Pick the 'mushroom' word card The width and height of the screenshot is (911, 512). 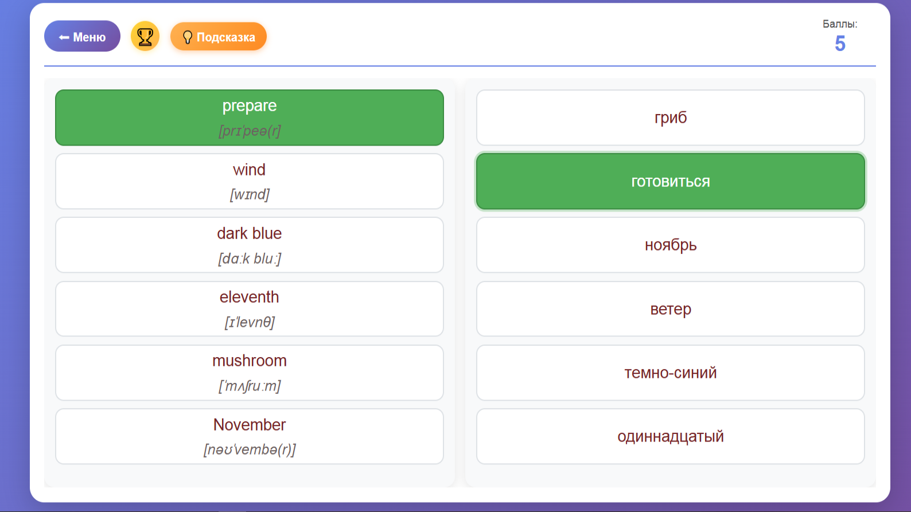249,373
